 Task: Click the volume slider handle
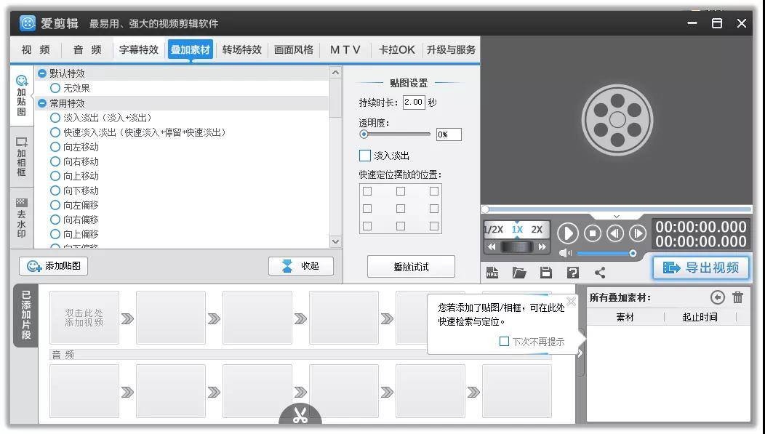point(633,253)
